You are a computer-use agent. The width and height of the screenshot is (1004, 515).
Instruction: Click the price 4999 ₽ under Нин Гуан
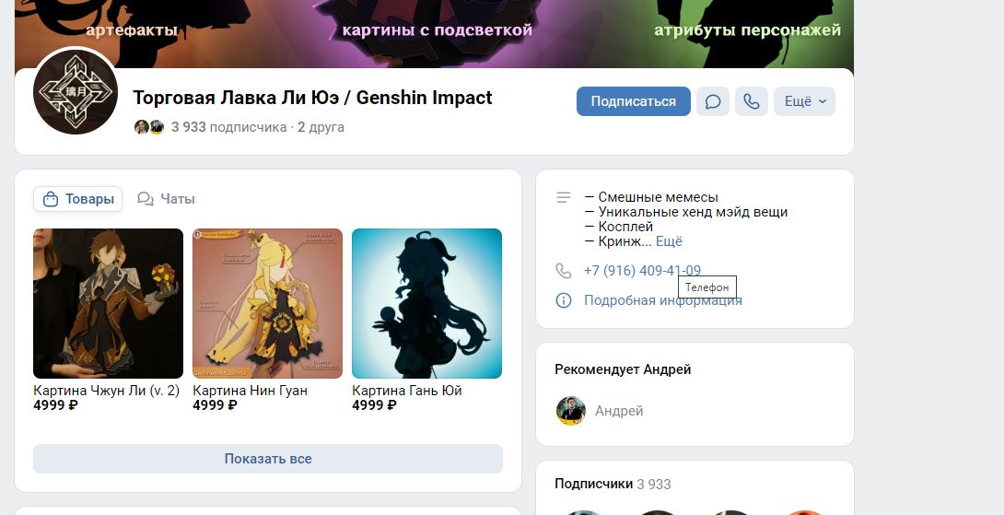[x=216, y=405]
